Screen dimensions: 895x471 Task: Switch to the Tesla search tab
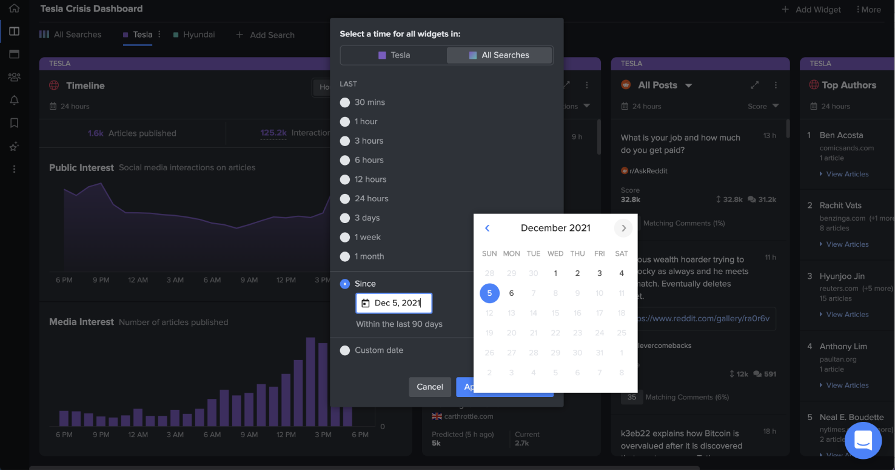[x=138, y=35]
